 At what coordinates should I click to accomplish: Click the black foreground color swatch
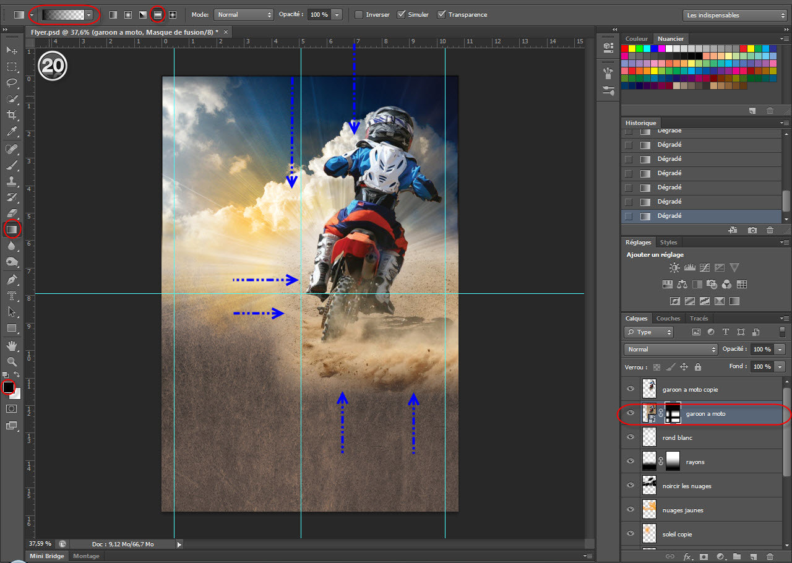[x=8, y=387]
